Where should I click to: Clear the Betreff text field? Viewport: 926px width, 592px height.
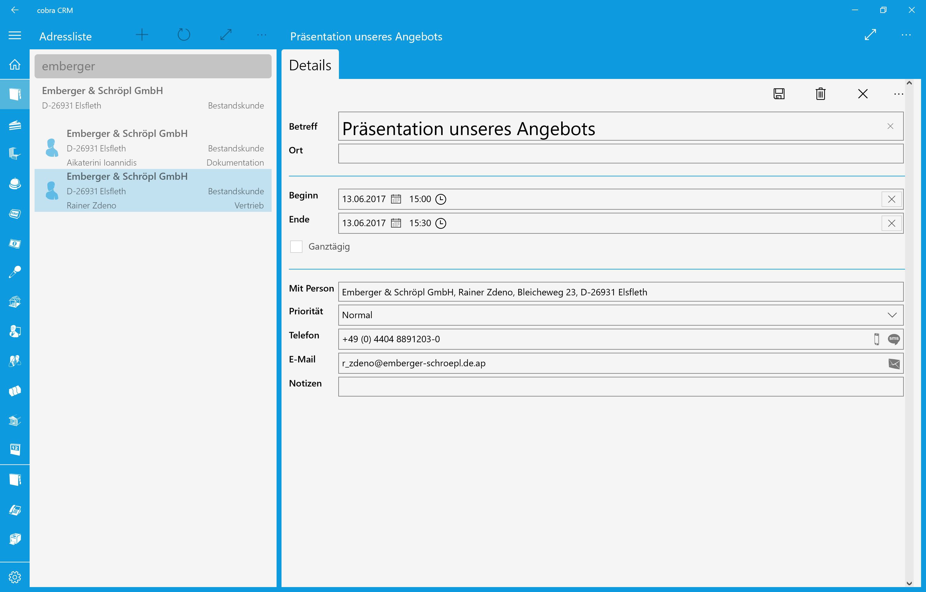(890, 126)
